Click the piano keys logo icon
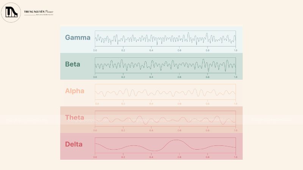The width and height of the screenshot is (303, 170). pos(11,12)
